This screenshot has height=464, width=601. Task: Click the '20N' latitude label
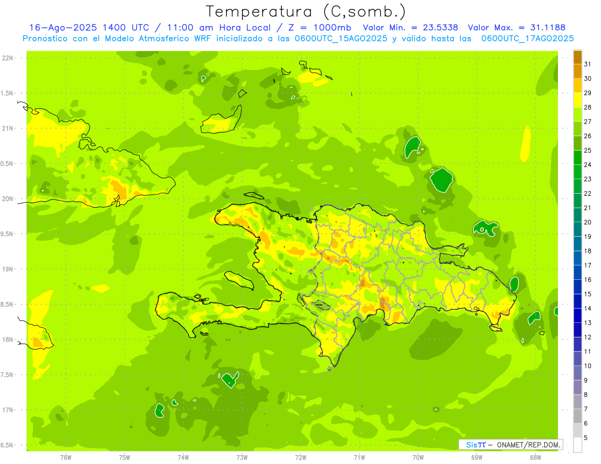(9, 199)
